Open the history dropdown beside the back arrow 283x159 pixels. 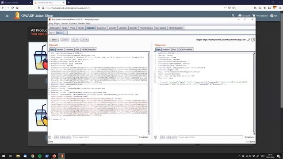tap(77, 40)
